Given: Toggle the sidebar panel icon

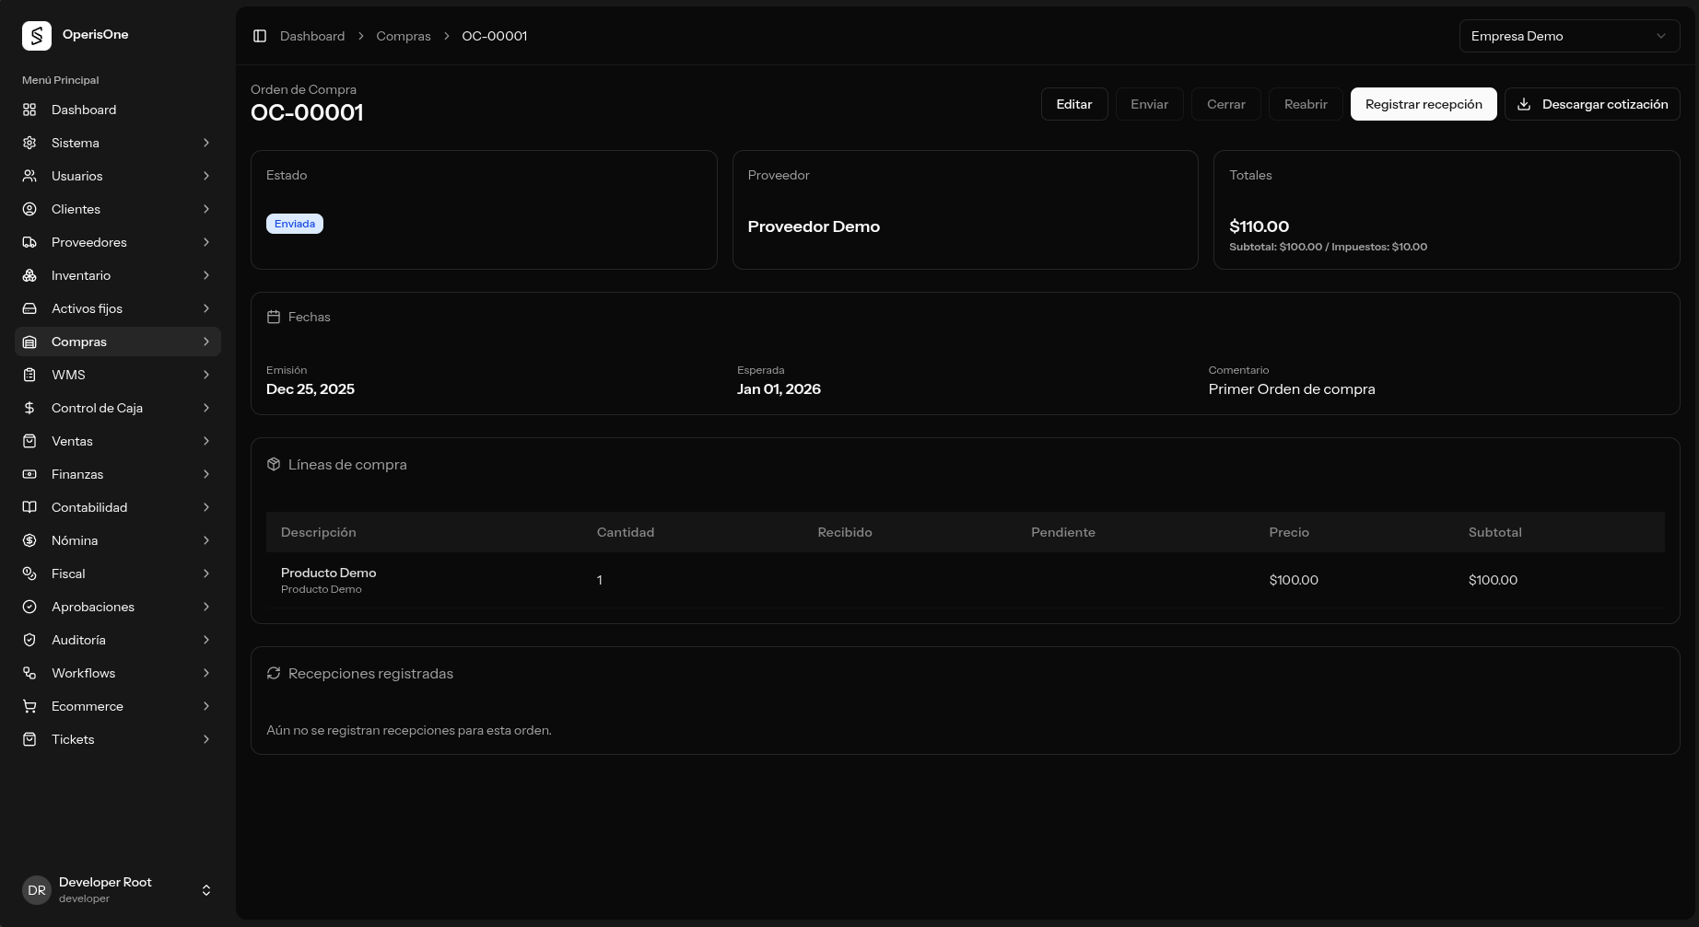Looking at the screenshot, I should [x=260, y=36].
